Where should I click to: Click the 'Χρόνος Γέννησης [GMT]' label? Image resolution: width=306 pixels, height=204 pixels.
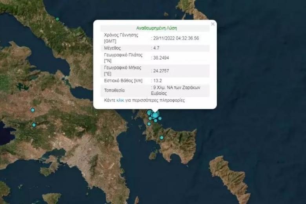pos(121,38)
